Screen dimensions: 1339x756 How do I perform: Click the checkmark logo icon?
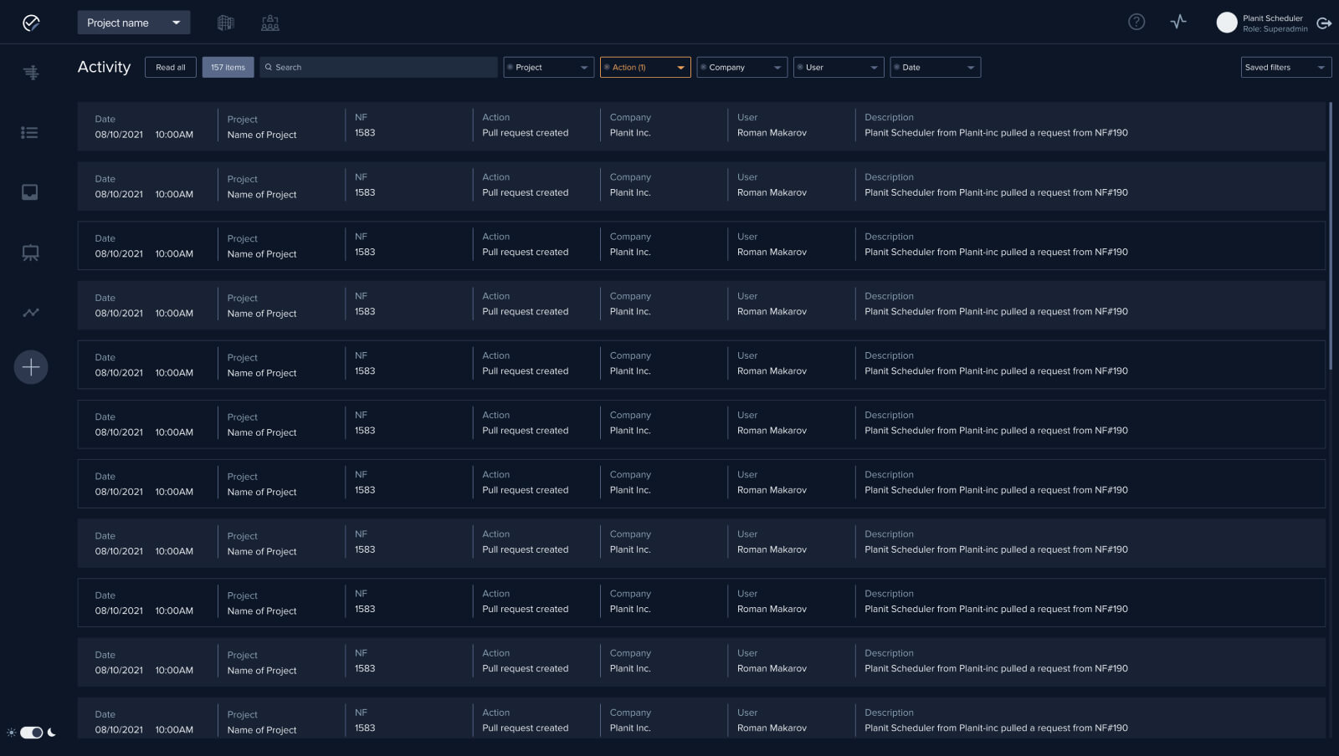point(31,23)
